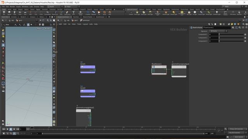The image size is (248, 139).
Task: Add a Portal Light from the shelf
Action: 209,13
